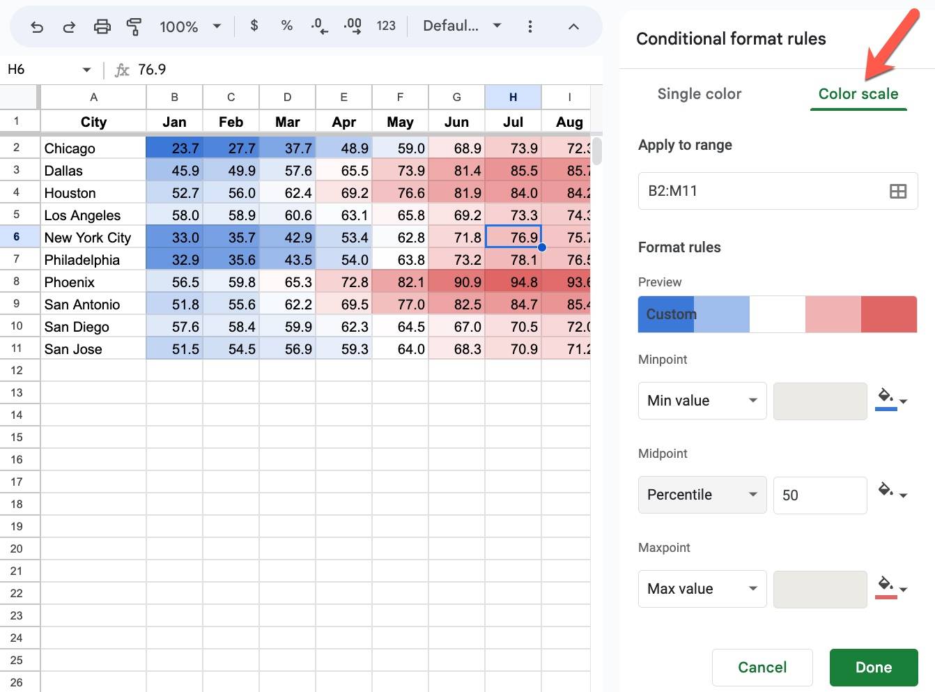The height and width of the screenshot is (692, 935).
Task: Click the Cancel button
Action: coord(762,667)
